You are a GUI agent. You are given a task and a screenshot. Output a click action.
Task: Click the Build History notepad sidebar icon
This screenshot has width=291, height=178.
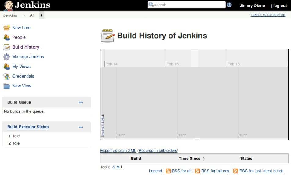tap(6, 47)
